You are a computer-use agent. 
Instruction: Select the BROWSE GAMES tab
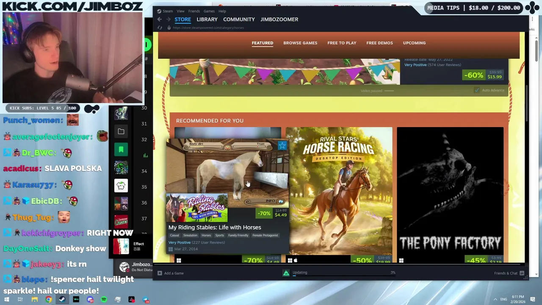[x=300, y=43]
